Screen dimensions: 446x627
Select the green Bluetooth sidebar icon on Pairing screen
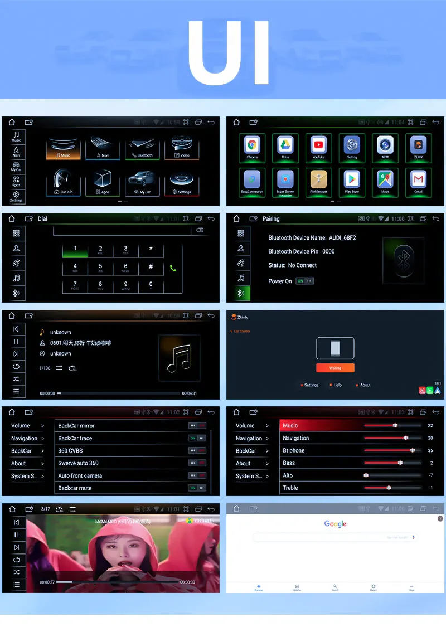241,293
